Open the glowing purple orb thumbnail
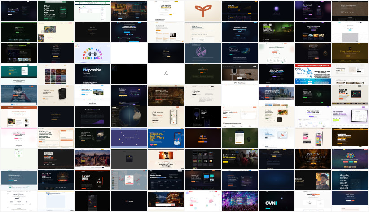This screenshot has height=212, width=369. click(x=277, y=11)
